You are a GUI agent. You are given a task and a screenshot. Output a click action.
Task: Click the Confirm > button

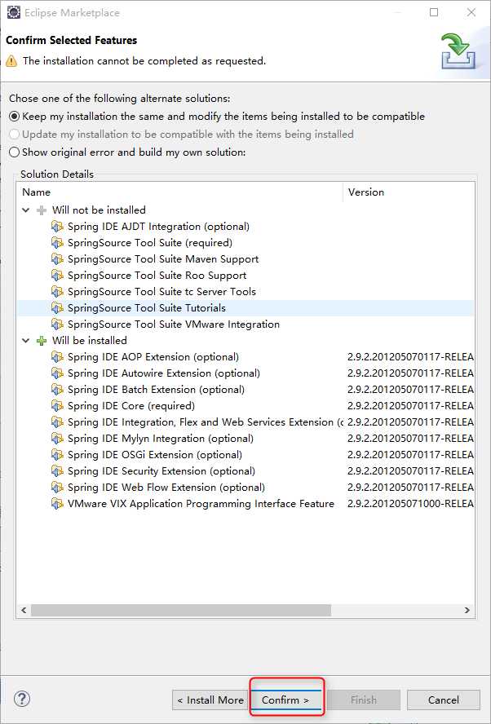tap(285, 700)
